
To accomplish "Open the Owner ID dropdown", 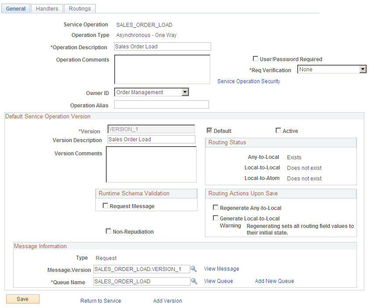I will click(184, 92).
